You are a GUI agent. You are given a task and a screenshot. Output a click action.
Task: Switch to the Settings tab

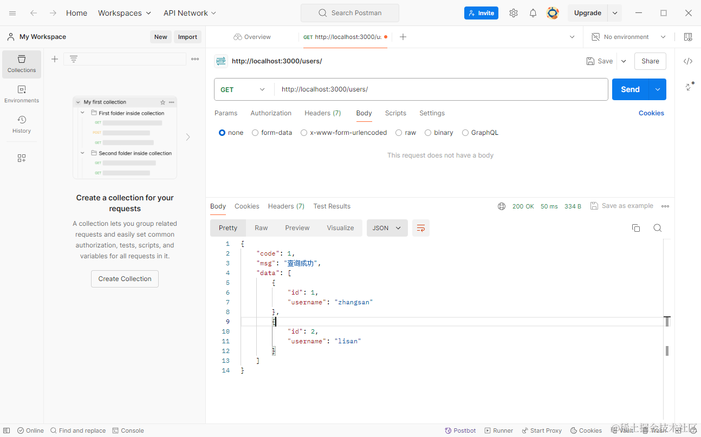point(432,113)
